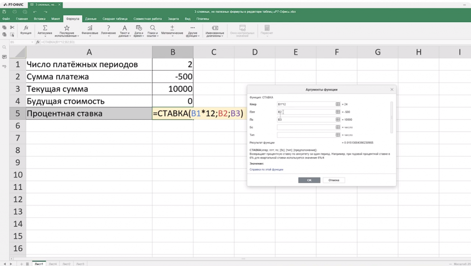Open the Функция insert function tool
Image resolution: width=471 pixels, height=266 pixels.
coord(26,30)
